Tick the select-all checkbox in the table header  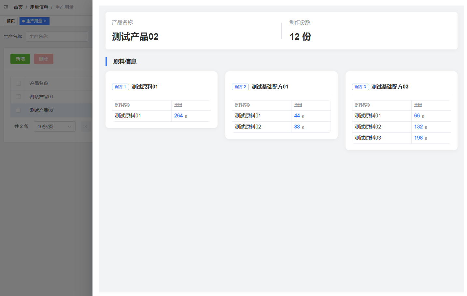click(18, 83)
